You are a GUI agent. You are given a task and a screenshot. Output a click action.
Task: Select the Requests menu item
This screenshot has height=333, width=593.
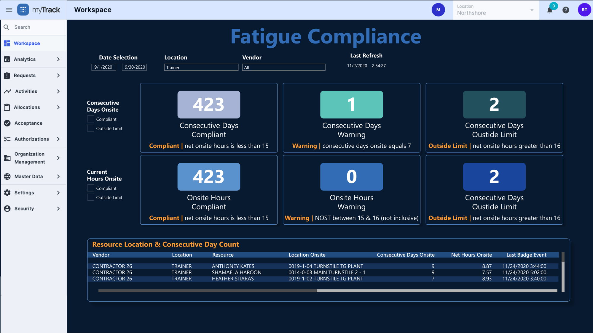coord(33,75)
